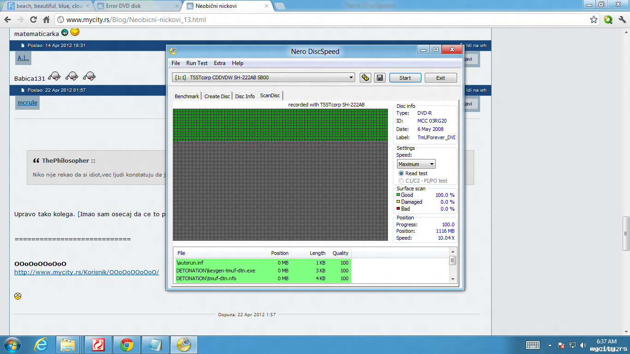Open the File menu in Nero DiscSpeed
The width and height of the screenshot is (630, 354).
pyautogui.click(x=176, y=63)
